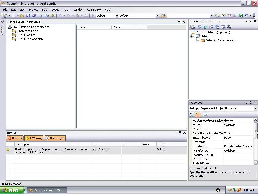Open the Properties Window toolbar icon
The image size is (258, 194).
coord(223,16)
